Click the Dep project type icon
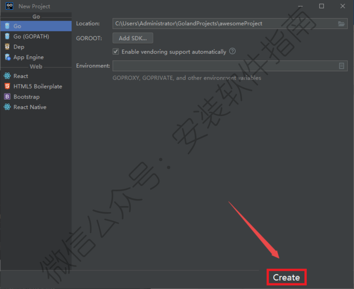The image size is (354, 289). pos(7,47)
